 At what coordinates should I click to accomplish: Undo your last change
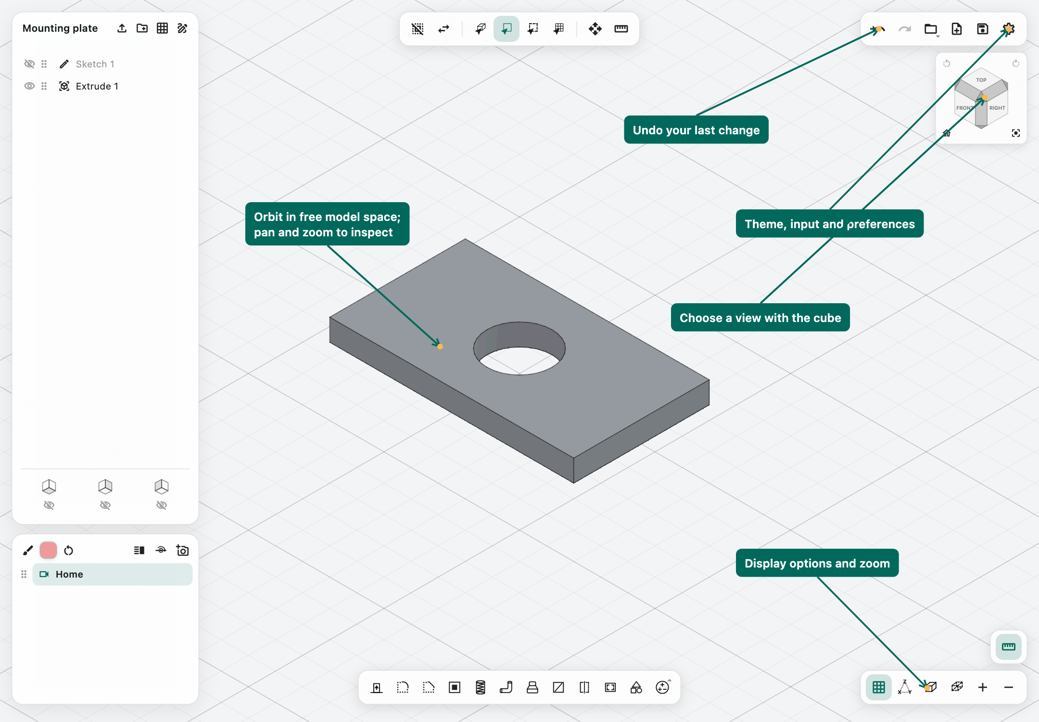click(879, 29)
